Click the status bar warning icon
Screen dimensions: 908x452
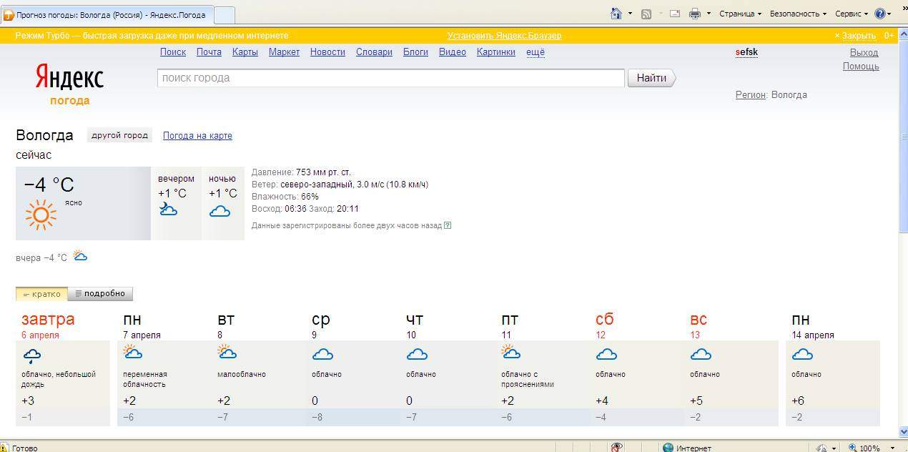(4, 448)
